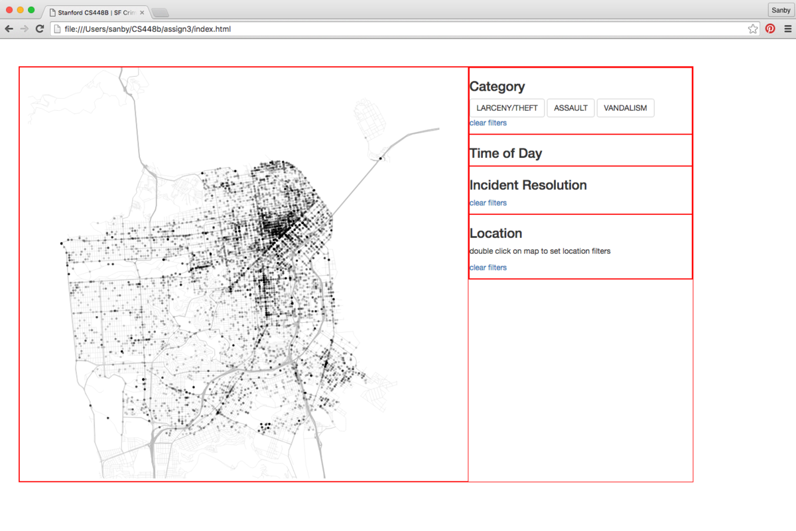This screenshot has width=796, height=531.
Task: Click the dense downtown crime cluster on map
Action: [x=279, y=229]
